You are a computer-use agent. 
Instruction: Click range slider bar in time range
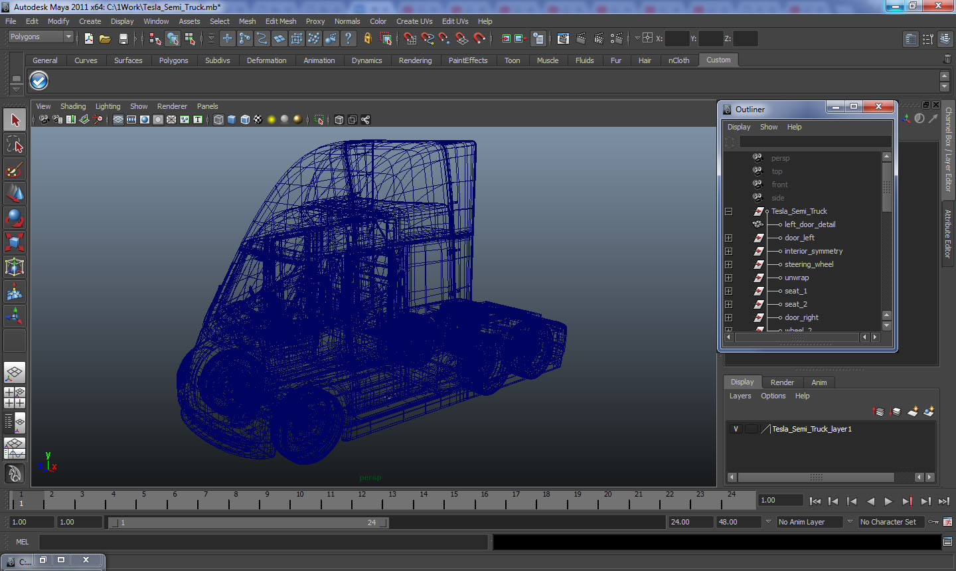(x=249, y=523)
